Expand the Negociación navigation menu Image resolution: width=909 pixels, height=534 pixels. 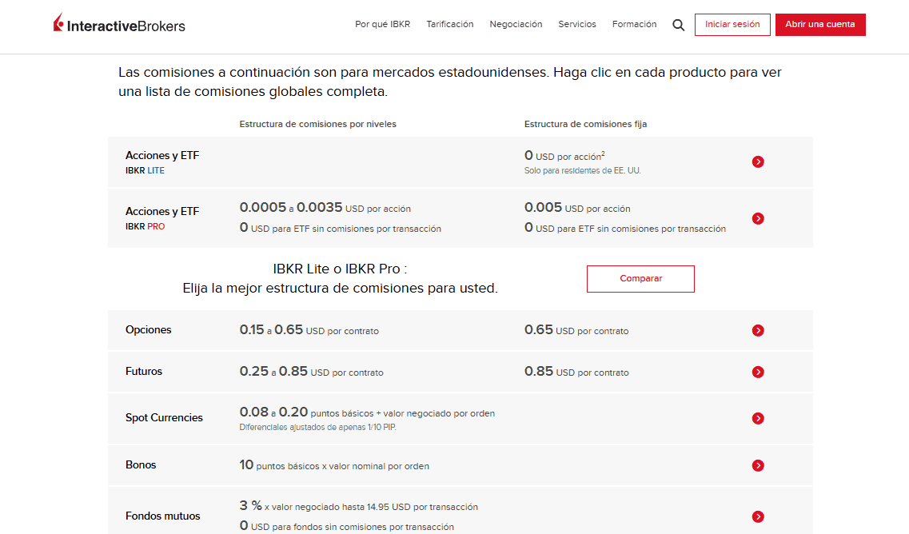(x=516, y=25)
